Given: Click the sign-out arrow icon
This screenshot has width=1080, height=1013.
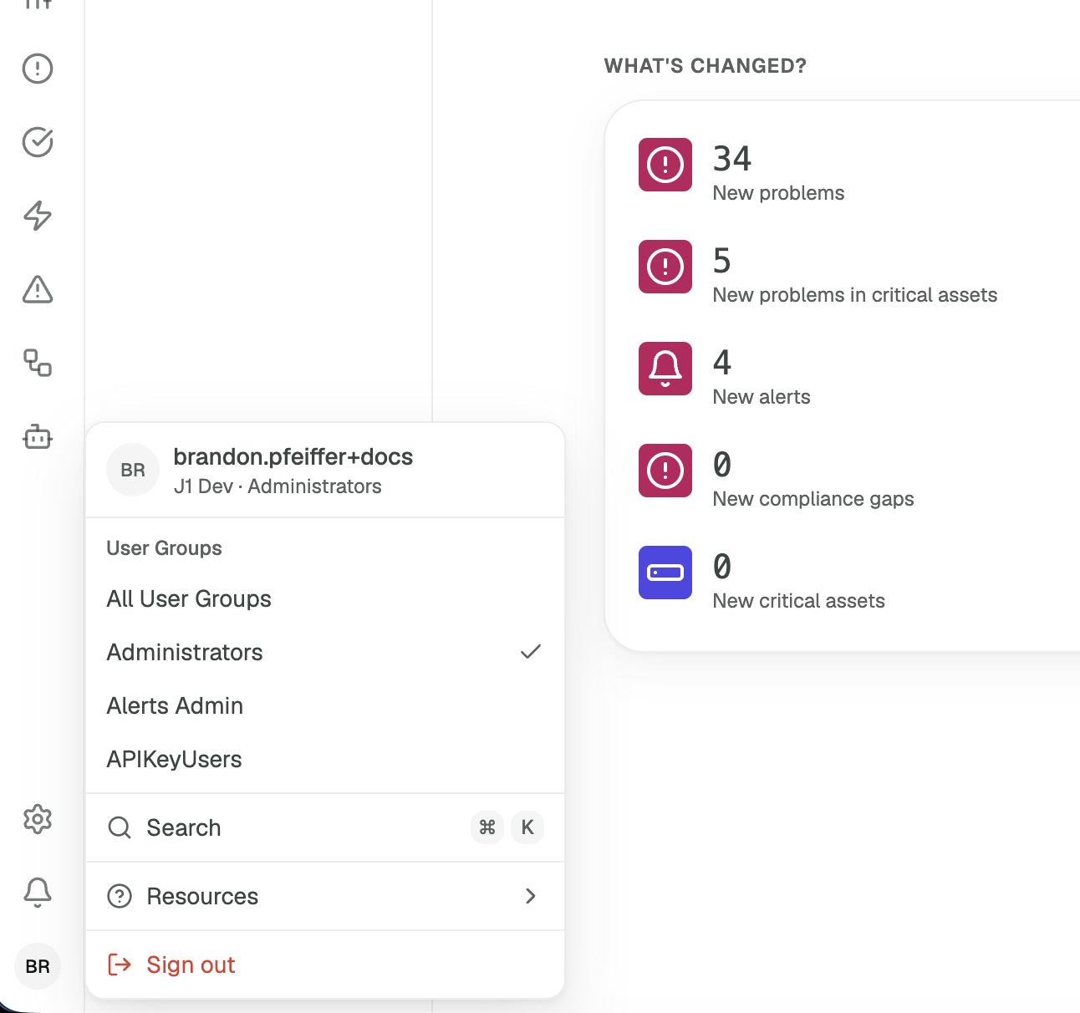Looking at the screenshot, I should pyautogui.click(x=120, y=965).
